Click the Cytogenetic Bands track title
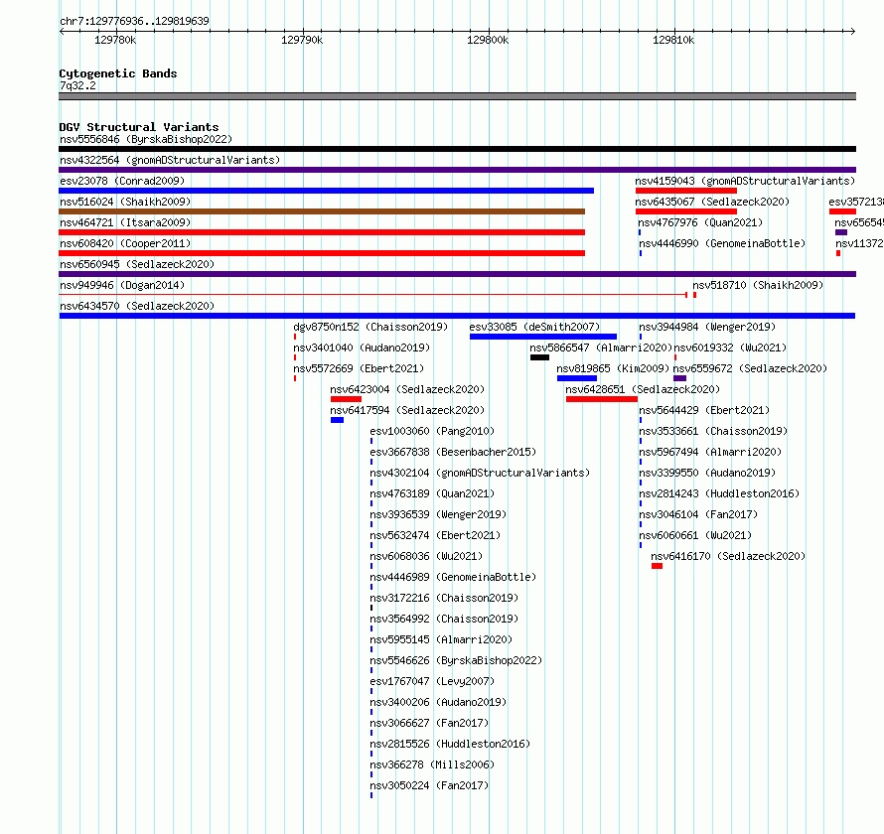 pyautogui.click(x=118, y=73)
